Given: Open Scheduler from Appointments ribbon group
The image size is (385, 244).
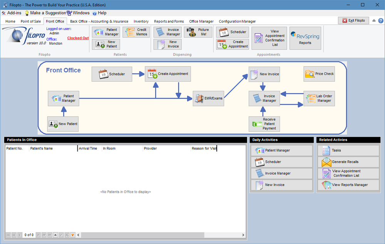Looking at the screenshot, I should (x=233, y=32).
